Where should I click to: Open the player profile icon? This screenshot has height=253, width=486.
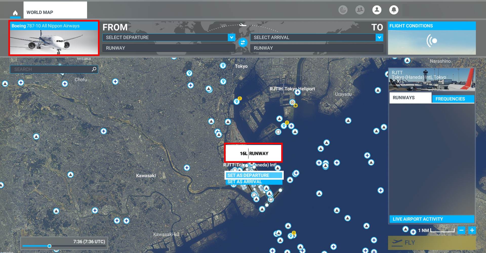tap(377, 10)
